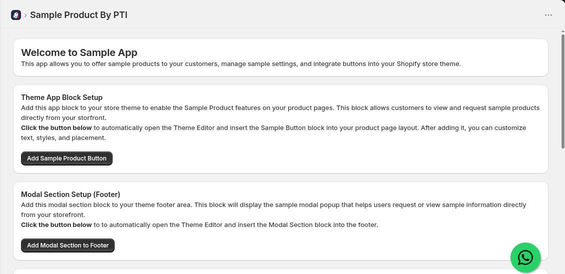Viewport: 565px width, 274px height.
Task: Select the Sample Product By PTI title
Action: tap(79, 15)
